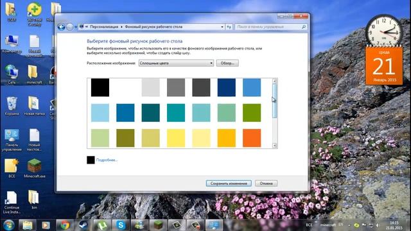Viewport: 411px width, 231px height.
Task: Click Фоновый рисунок рабочего стола breadcrumb
Action: 153,27
